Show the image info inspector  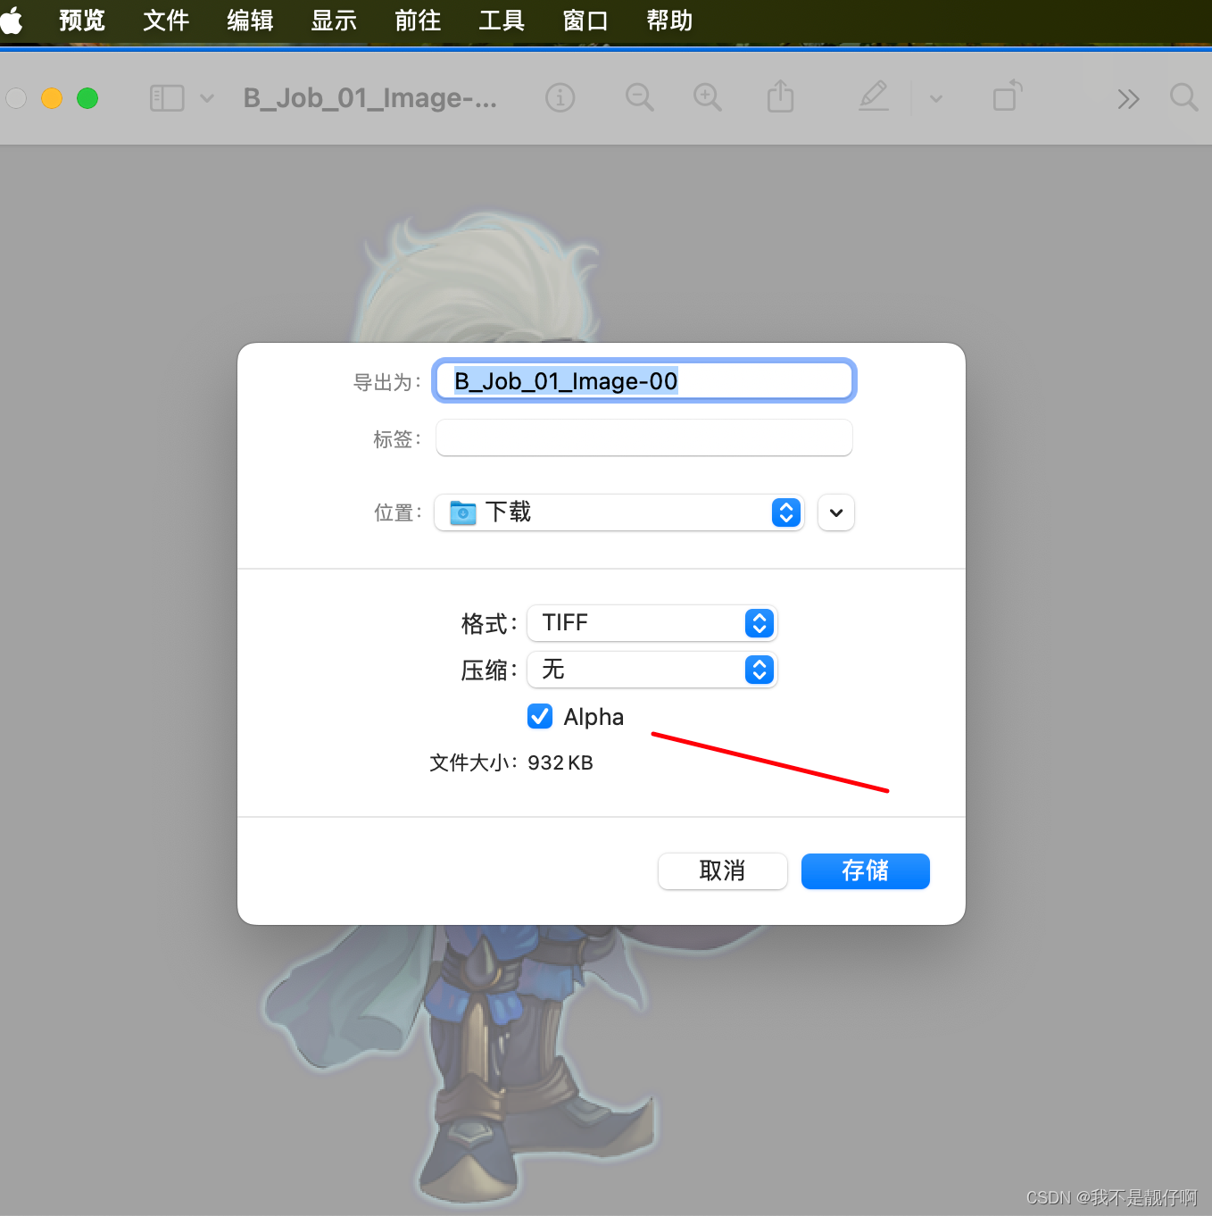560,97
